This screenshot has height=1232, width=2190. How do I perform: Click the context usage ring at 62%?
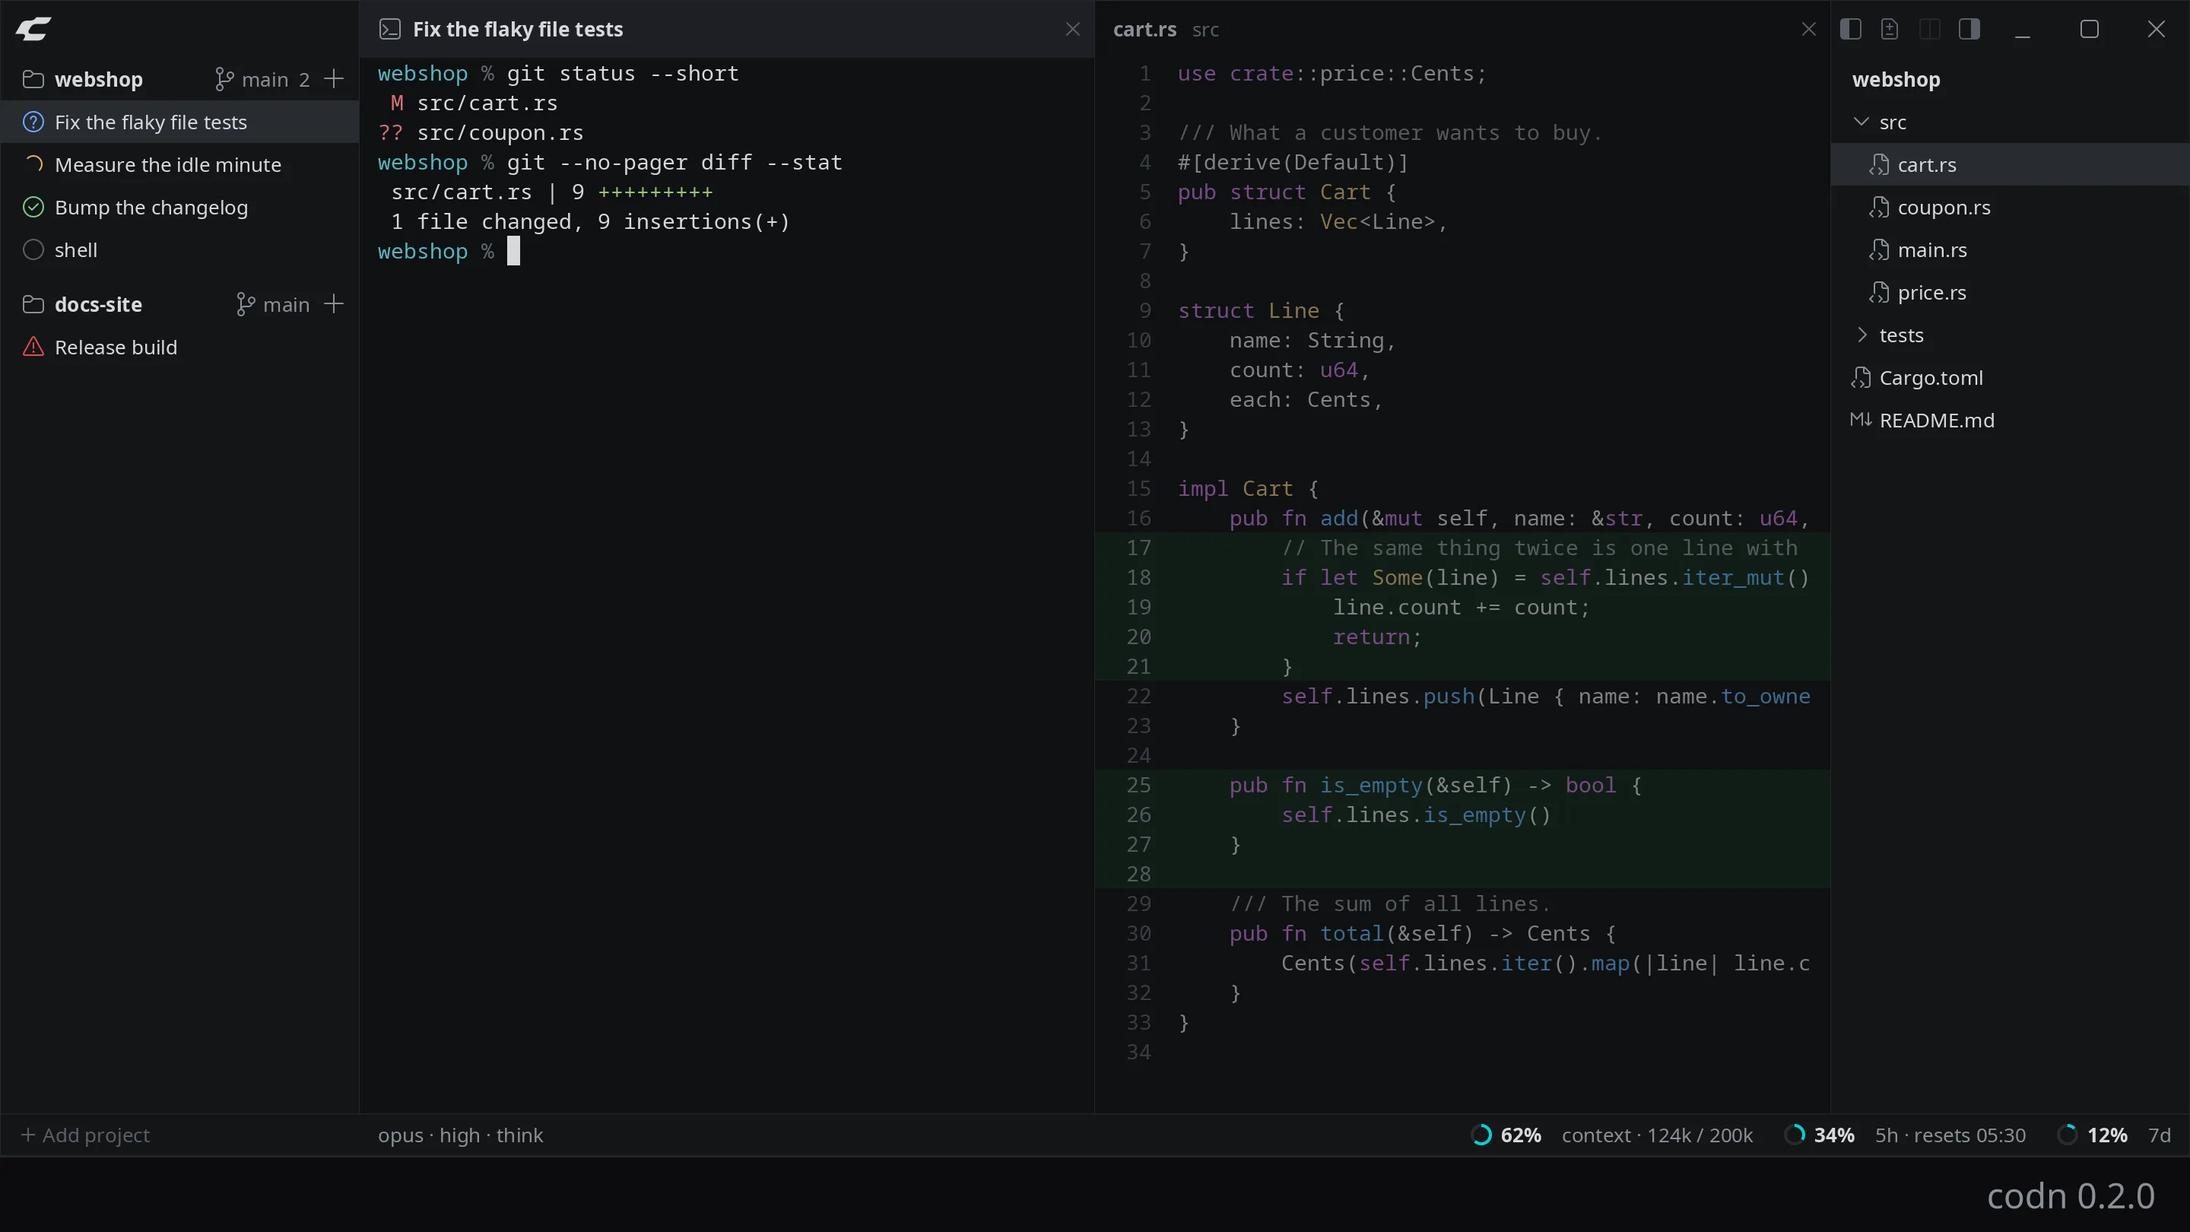[1481, 1135]
